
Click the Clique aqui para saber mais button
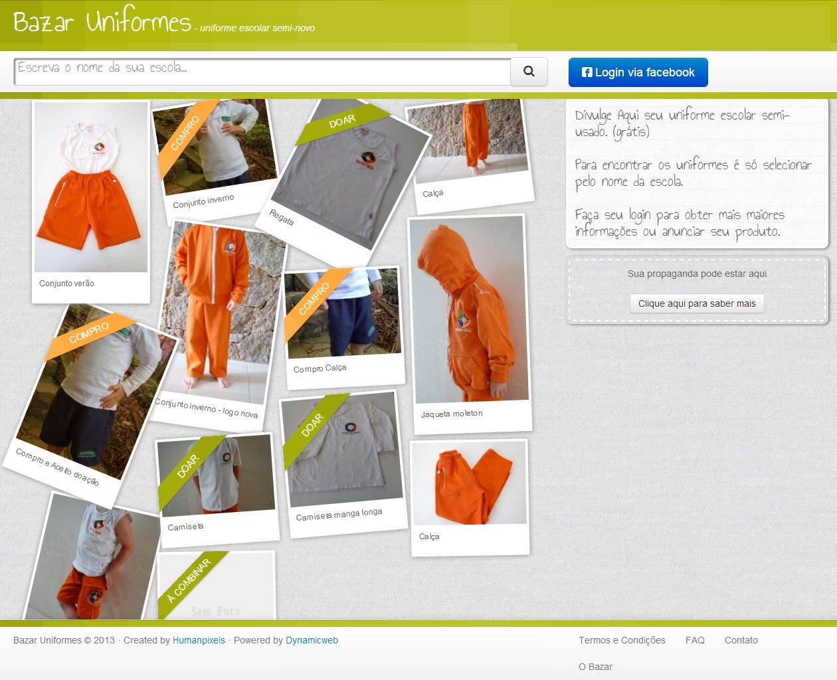(x=697, y=303)
